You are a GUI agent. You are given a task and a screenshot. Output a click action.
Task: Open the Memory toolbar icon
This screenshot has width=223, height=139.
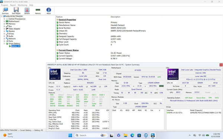pos(38,11)
